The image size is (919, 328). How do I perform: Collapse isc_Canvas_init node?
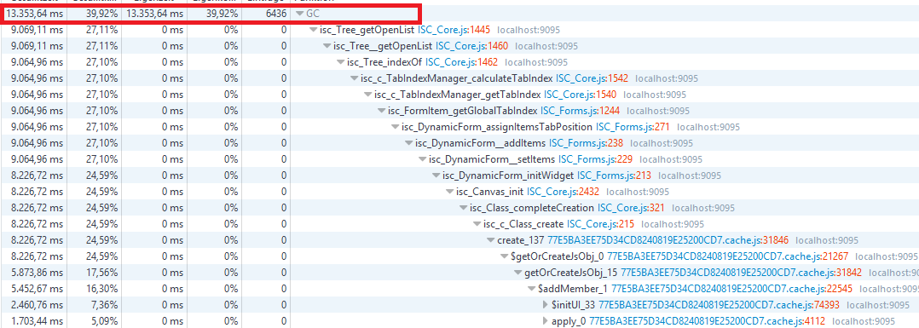point(449,192)
